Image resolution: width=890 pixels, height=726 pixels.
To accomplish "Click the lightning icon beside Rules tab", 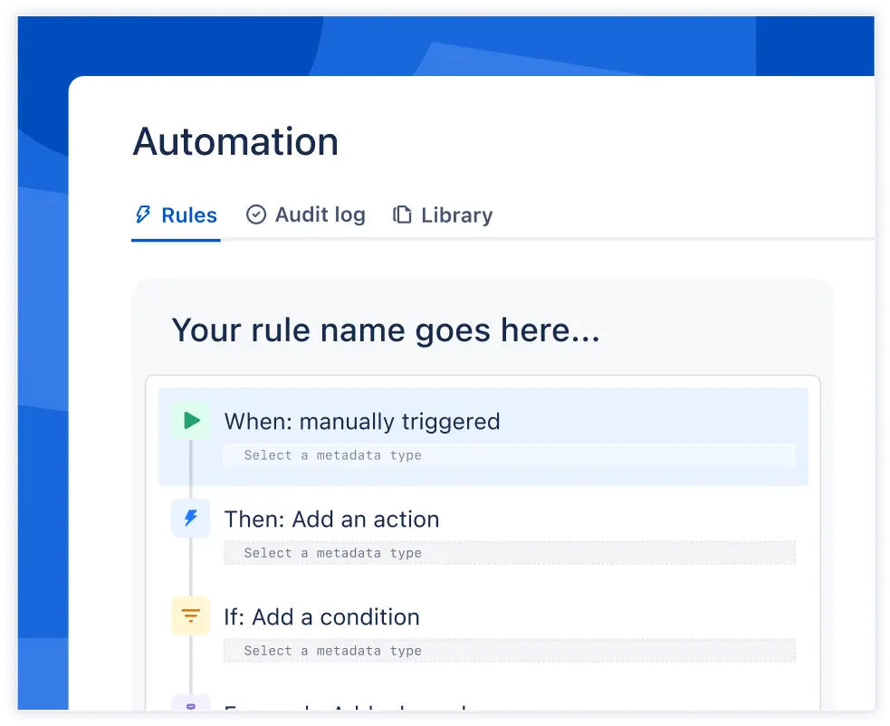I will point(142,215).
